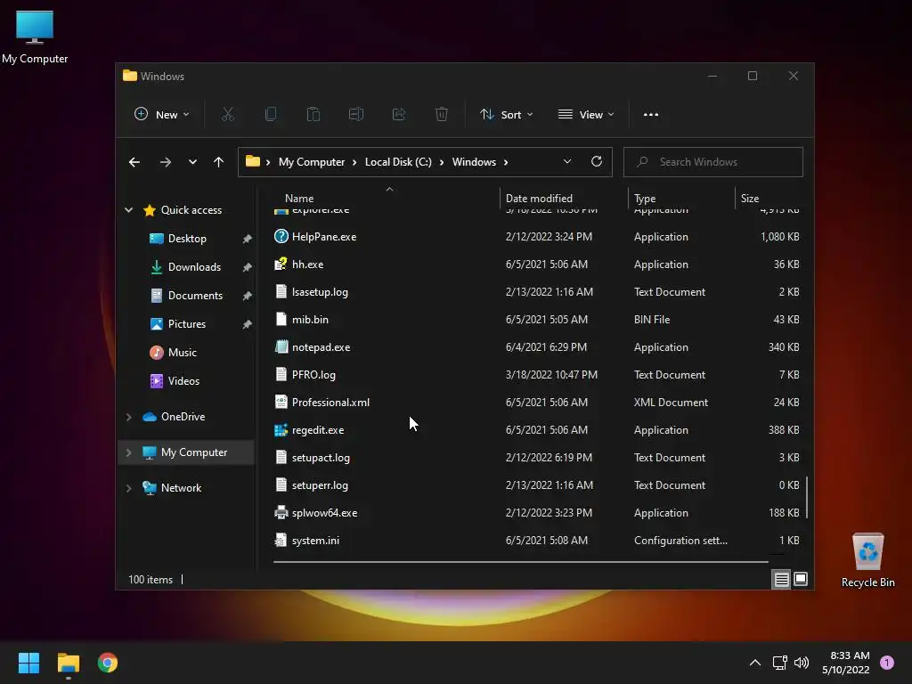Click the Copy icon in toolbar
The width and height of the screenshot is (912, 684).
(271, 114)
